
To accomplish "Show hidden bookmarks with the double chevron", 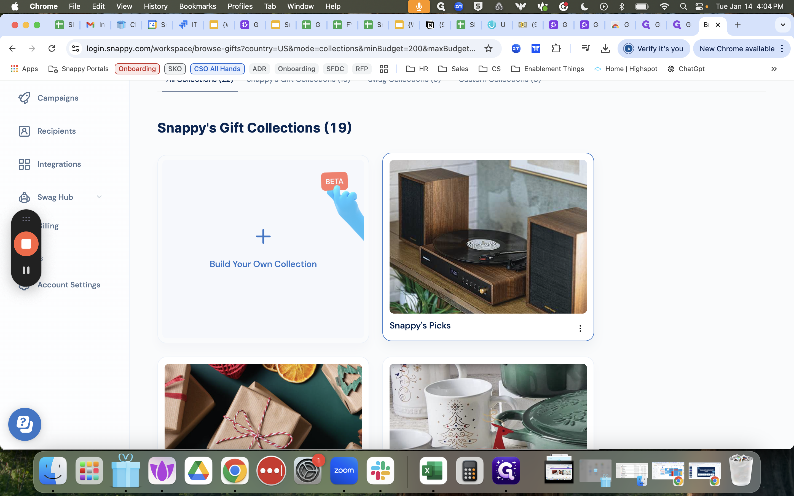I will click(774, 69).
